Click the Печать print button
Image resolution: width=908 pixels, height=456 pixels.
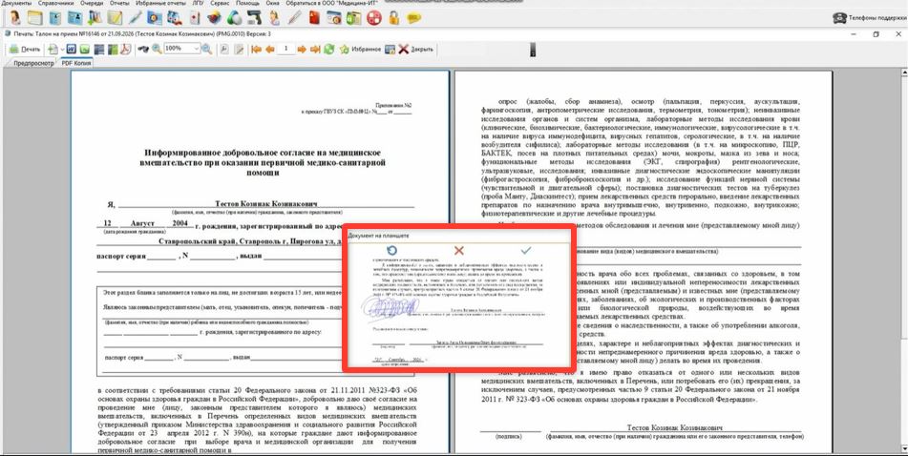(x=24, y=50)
